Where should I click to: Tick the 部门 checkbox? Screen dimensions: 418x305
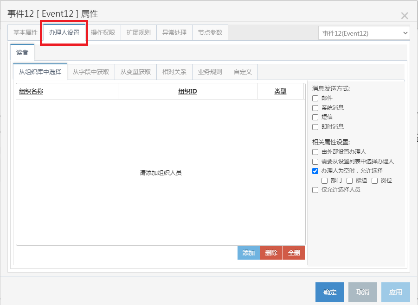pyautogui.click(x=324, y=181)
